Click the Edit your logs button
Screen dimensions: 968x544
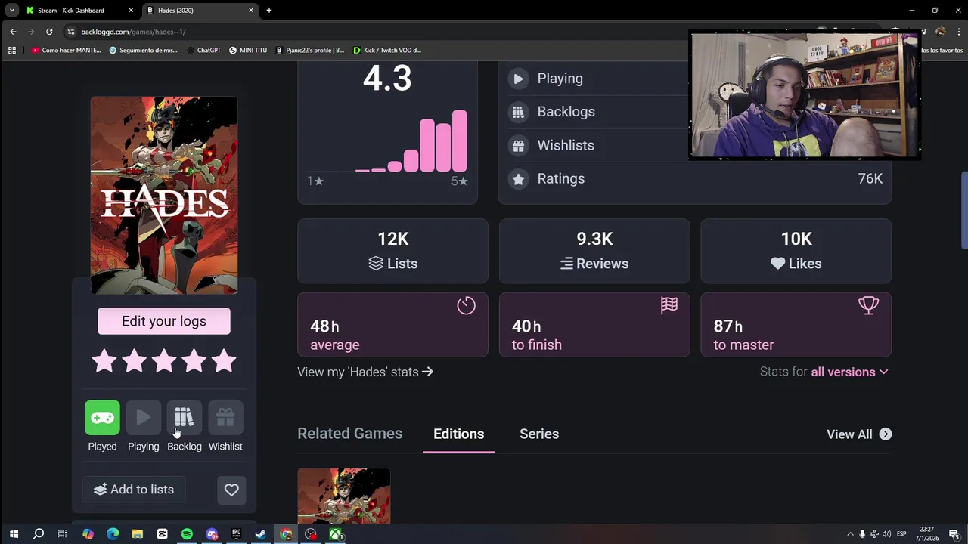pos(164,321)
